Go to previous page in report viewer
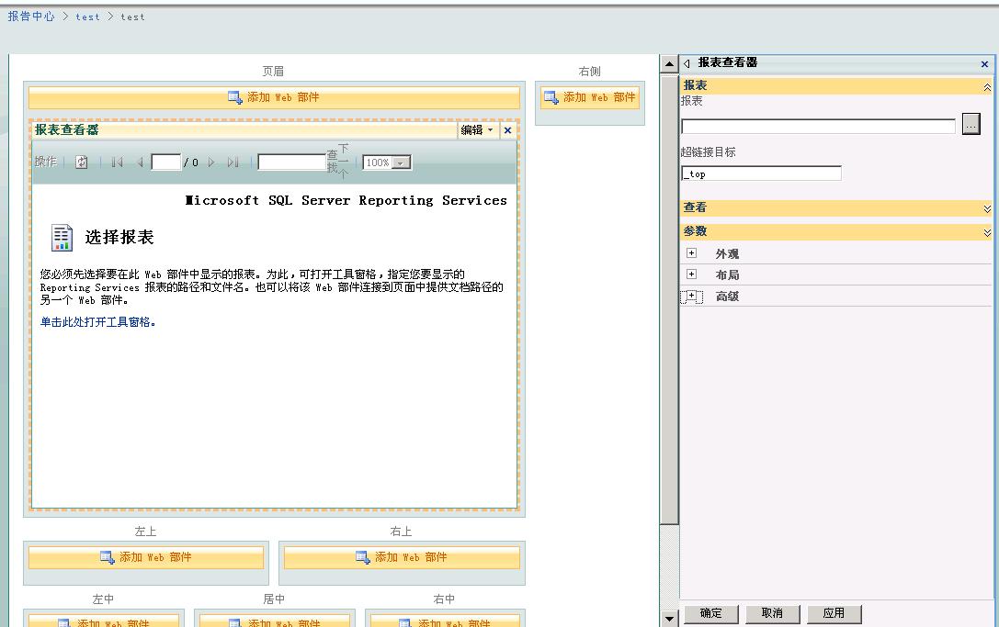 pos(140,162)
